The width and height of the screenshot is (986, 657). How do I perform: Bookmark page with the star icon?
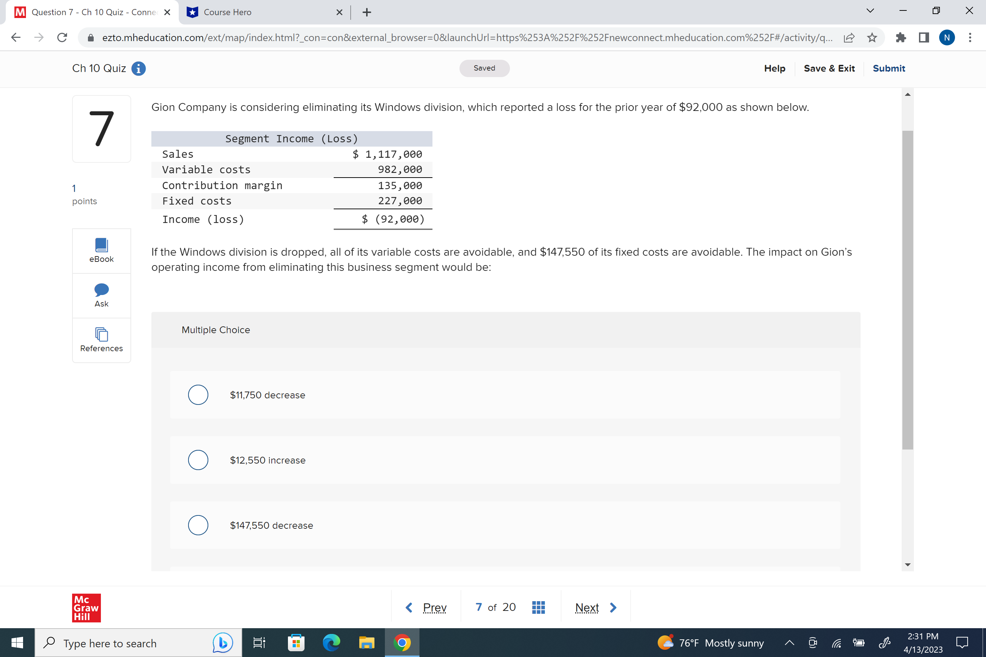[x=872, y=38]
